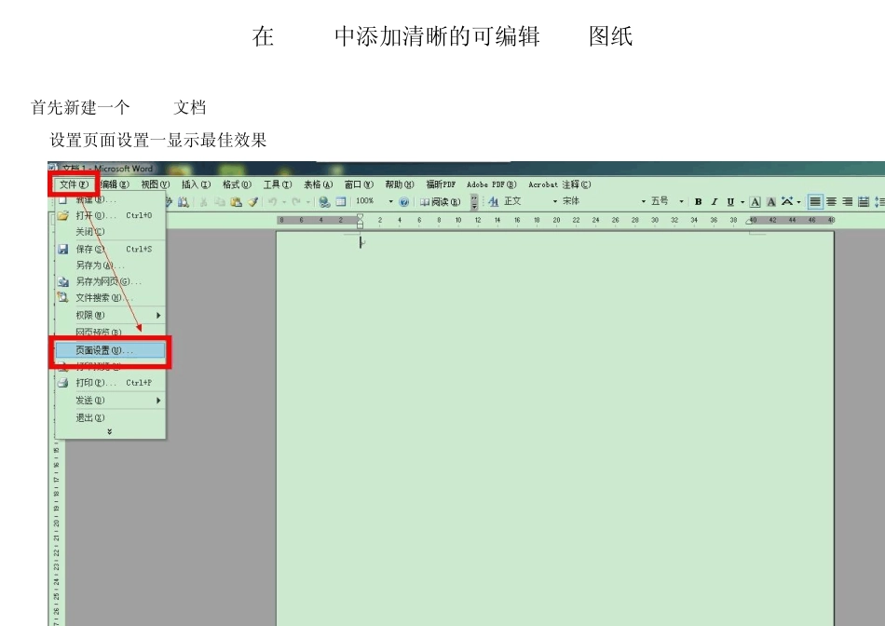Click the character scaling icon
Image resolution: width=885 pixels, height=626 pixels.
pos(787,201)
